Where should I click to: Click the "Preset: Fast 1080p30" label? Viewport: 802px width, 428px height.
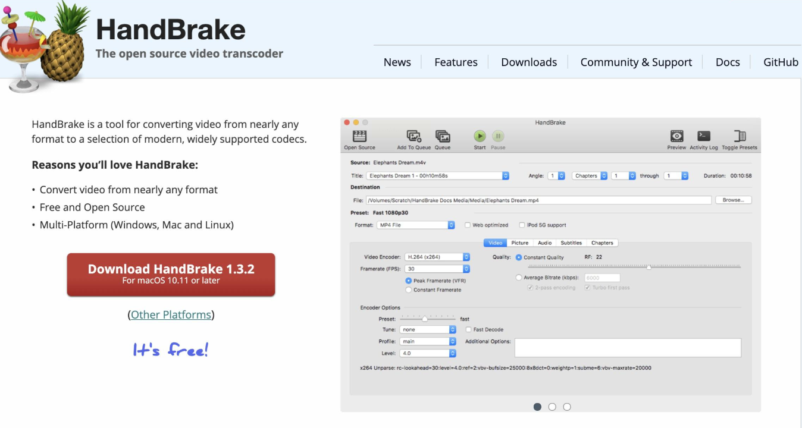tap(379, 213)
